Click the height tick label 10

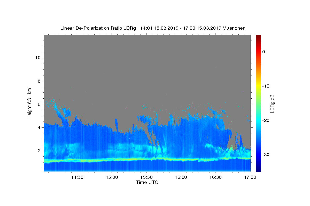37,58
